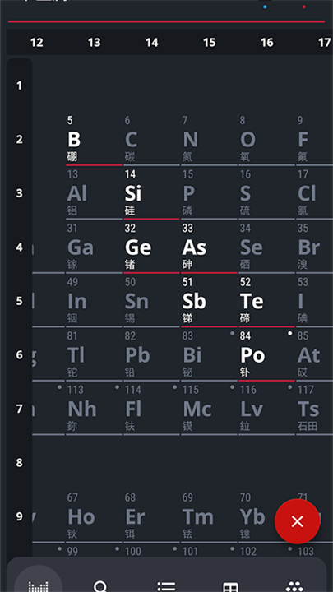Select Tellurium (Te) element tile
This screenshot has height=592, width=333.
[266, 301]
